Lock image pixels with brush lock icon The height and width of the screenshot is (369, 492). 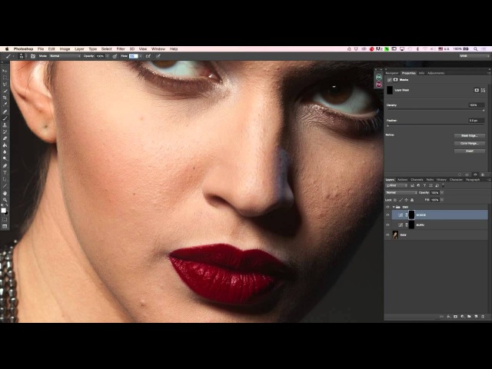pos(401,200)
